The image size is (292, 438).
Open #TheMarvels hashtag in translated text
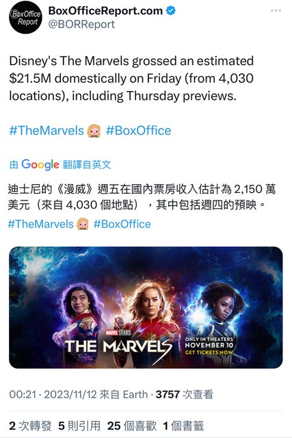pyautogui.click(x=41, y=224)
